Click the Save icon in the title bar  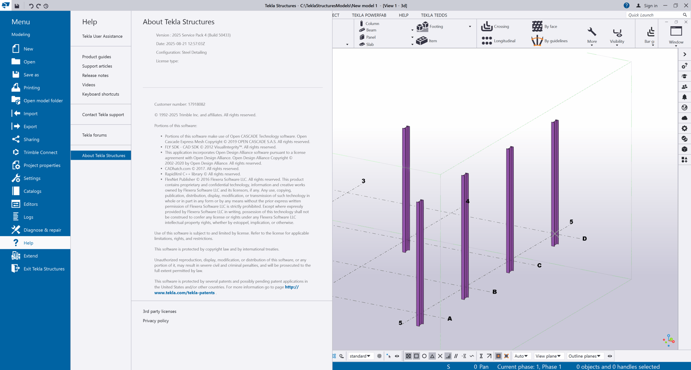click(17, 6)
